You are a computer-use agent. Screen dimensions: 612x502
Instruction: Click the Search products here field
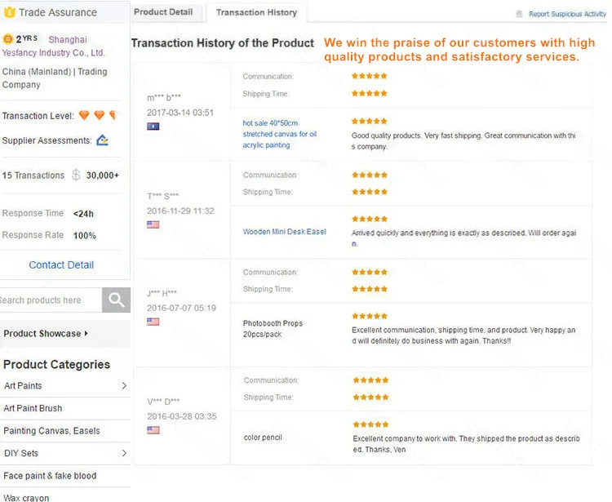[x=49, y=300]
